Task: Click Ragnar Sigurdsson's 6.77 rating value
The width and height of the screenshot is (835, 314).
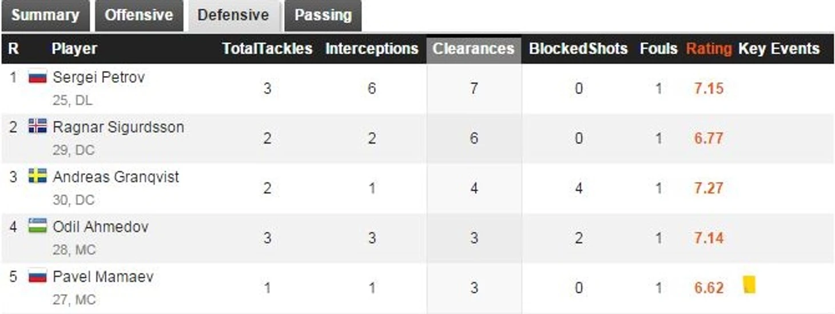Action: coord(709,138)
